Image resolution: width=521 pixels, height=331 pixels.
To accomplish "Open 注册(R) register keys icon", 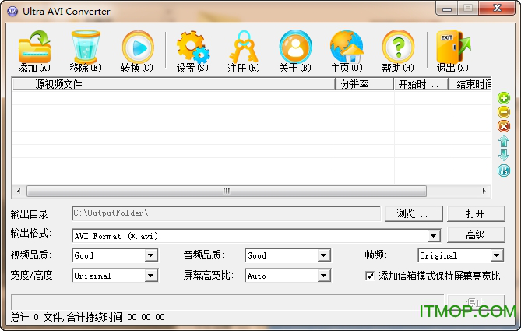I will click(x=244, y=47).
